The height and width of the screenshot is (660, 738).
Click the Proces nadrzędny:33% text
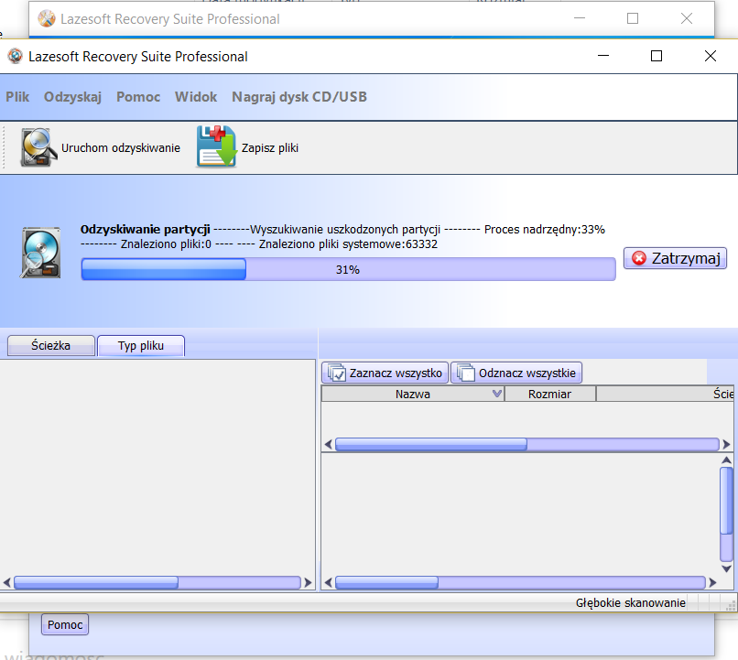pyautogui.click(x=545, y=230)
